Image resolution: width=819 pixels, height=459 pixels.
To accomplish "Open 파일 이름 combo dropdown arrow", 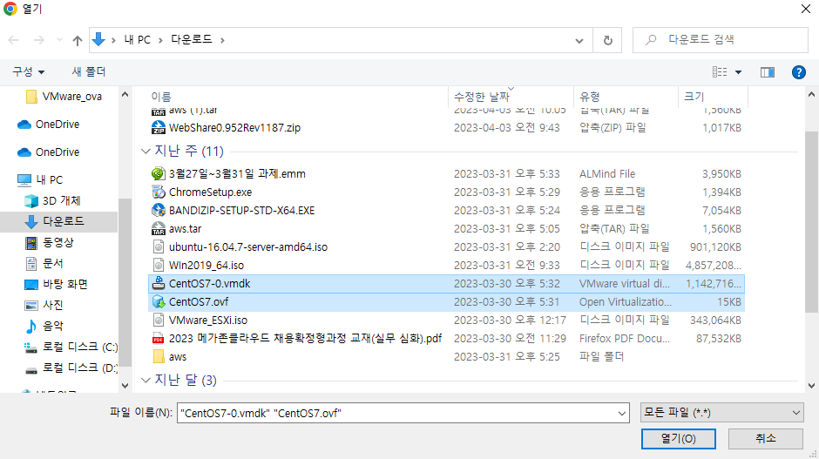I will tap(621, 413).
